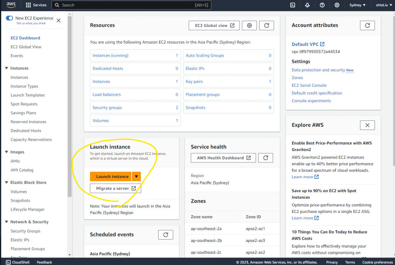Open Instances (running) resource link
Viewport: 395px width, 265px height.
(110, 56)
